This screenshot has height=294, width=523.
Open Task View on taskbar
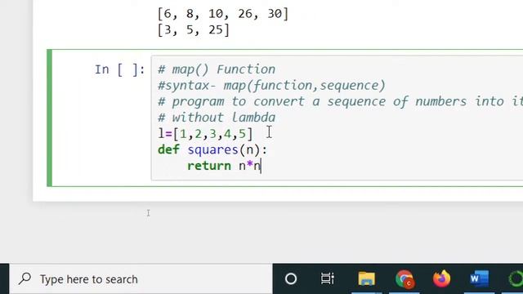[x=327, y=278]
